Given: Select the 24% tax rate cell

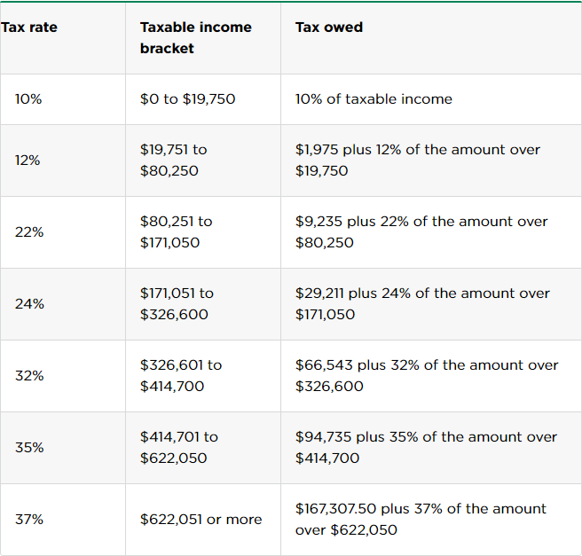Looking at the screenshot, I should pyautogui.click(x=29, y=304).
